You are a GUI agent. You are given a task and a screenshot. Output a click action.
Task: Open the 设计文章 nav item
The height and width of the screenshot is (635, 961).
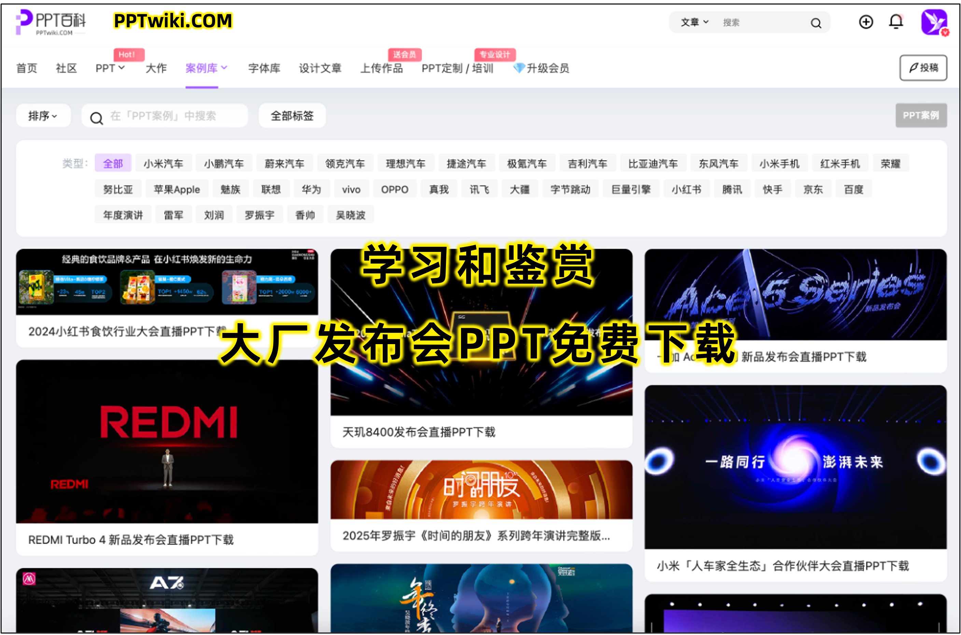[x=320, y=68]
